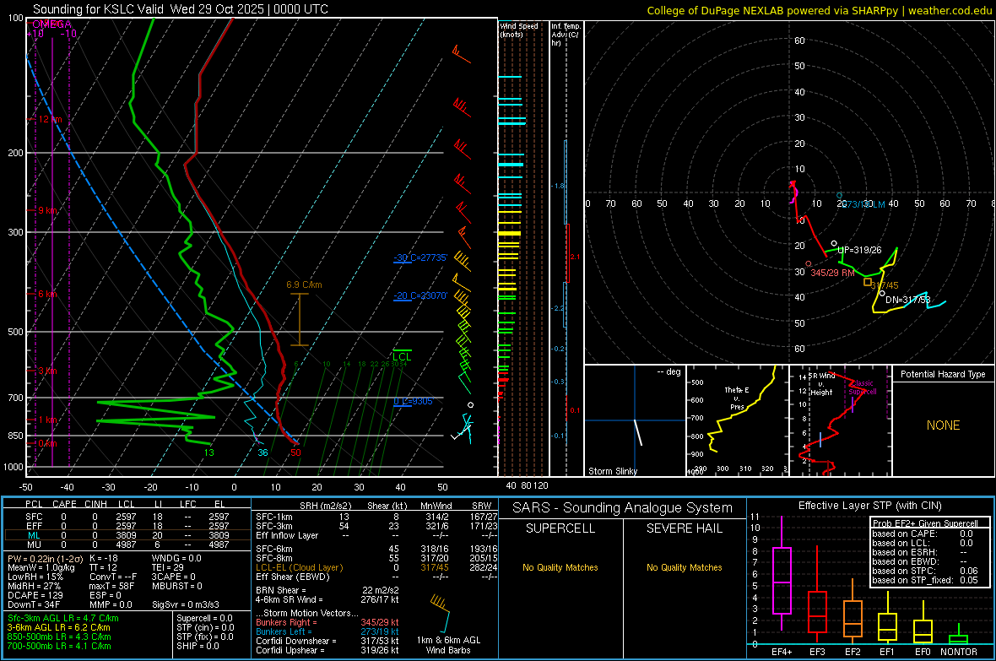The height and width of the screenshot is (661, 996).
Task: Click the 'maxT = 58F' value
Action: (x=111, y=585)
